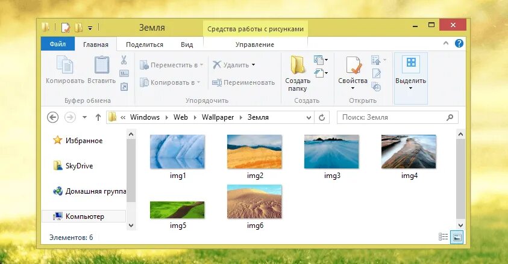Click navigation pane scrollbar up arrow
508x264 pixels.
tap(131, 134)
